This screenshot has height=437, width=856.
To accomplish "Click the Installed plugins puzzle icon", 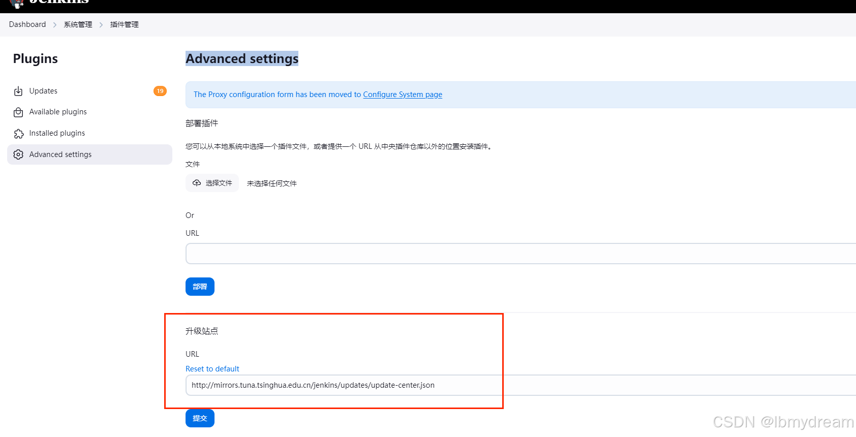I will 18,133.
